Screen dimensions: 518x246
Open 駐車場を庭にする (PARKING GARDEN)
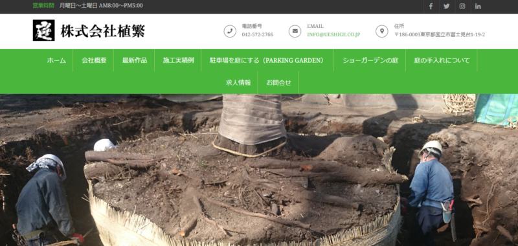click(267, 60)
